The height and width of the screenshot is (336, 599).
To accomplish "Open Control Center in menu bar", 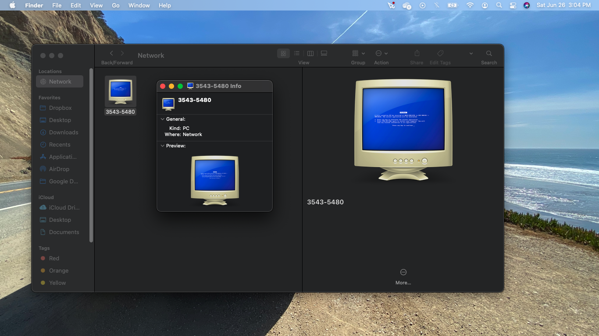I will (513, 5).
